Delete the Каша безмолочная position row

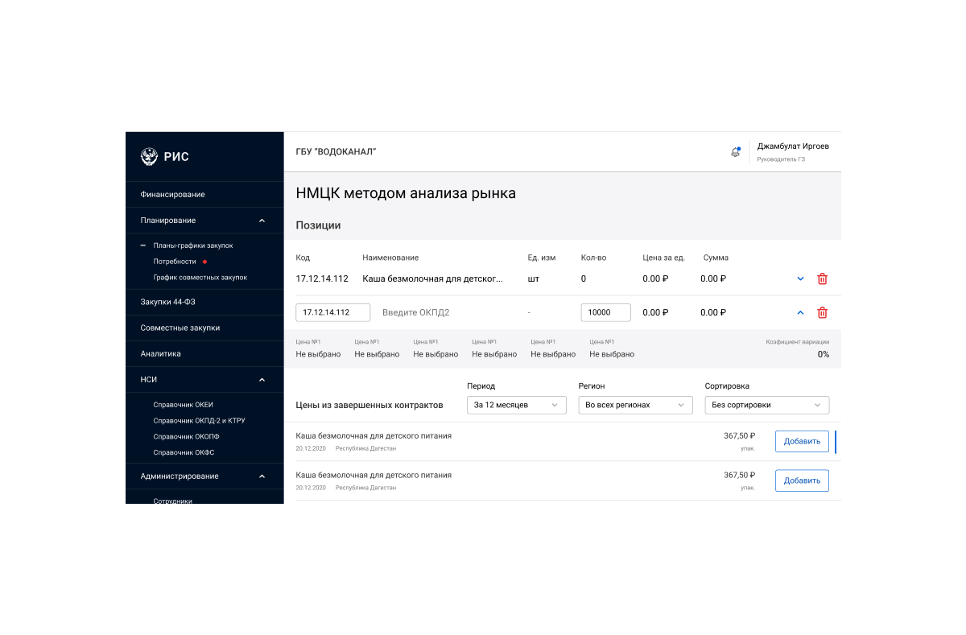(x=822, y=278)
